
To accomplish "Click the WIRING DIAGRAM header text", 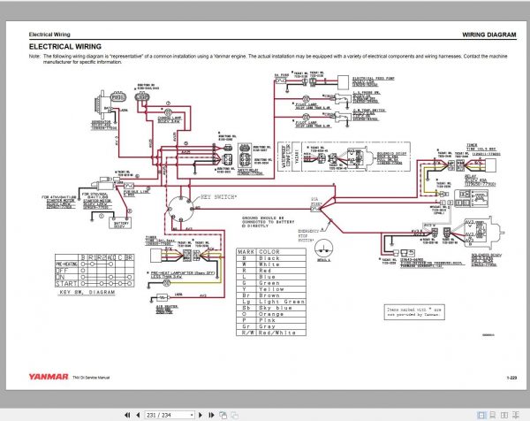I will tap(489, 34).
